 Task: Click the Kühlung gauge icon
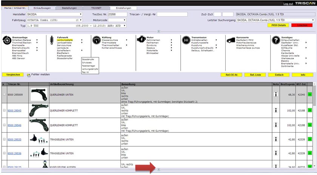coord(96,41)
